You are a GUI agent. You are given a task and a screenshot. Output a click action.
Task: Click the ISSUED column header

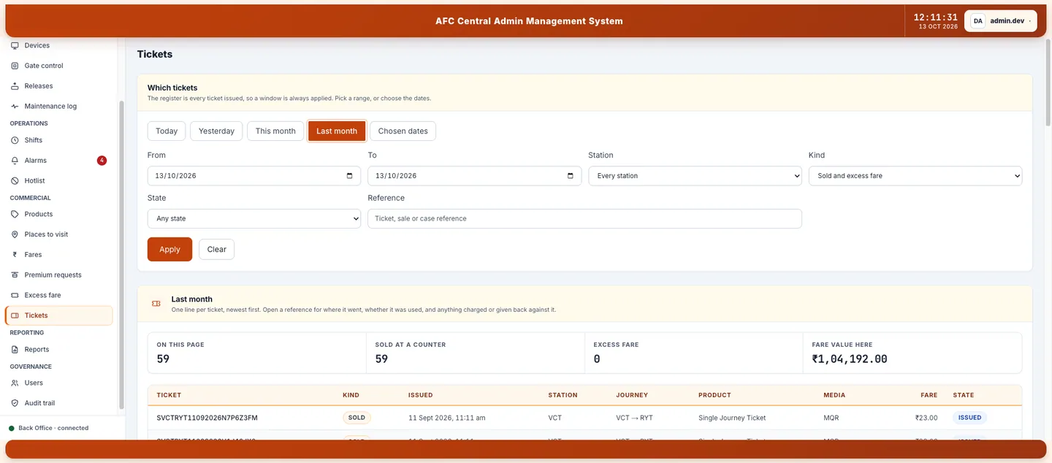click(x=420, y=395)
